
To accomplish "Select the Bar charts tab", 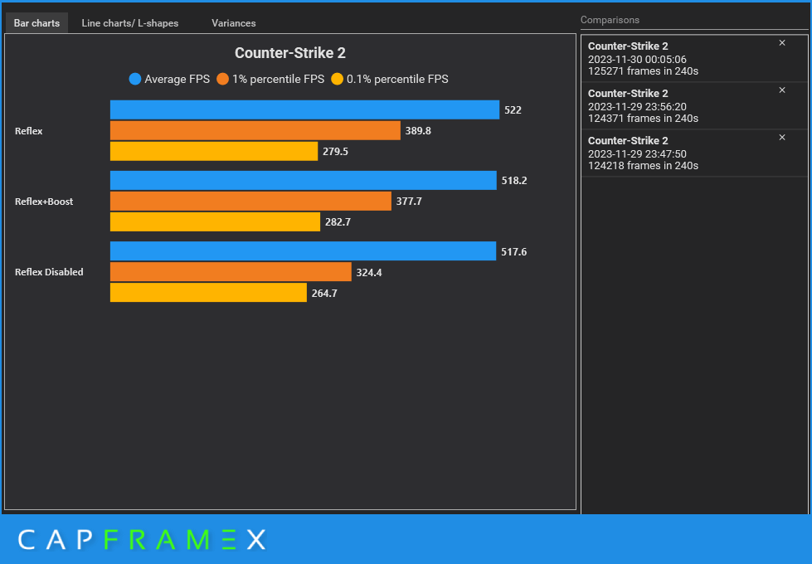I will (x=36, y=22).
